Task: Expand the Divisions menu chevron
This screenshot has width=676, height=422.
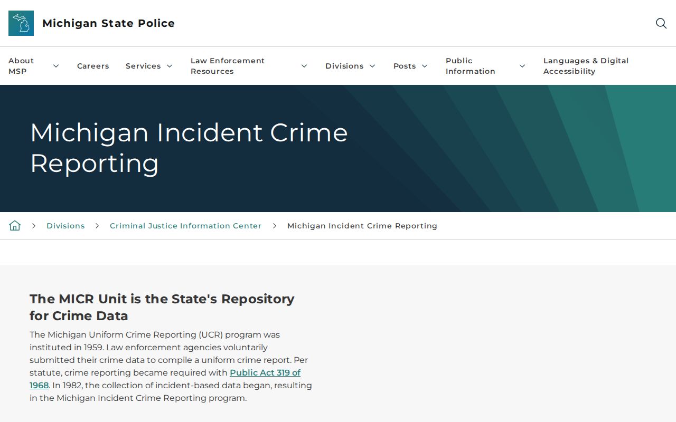Action: (372, 66)
